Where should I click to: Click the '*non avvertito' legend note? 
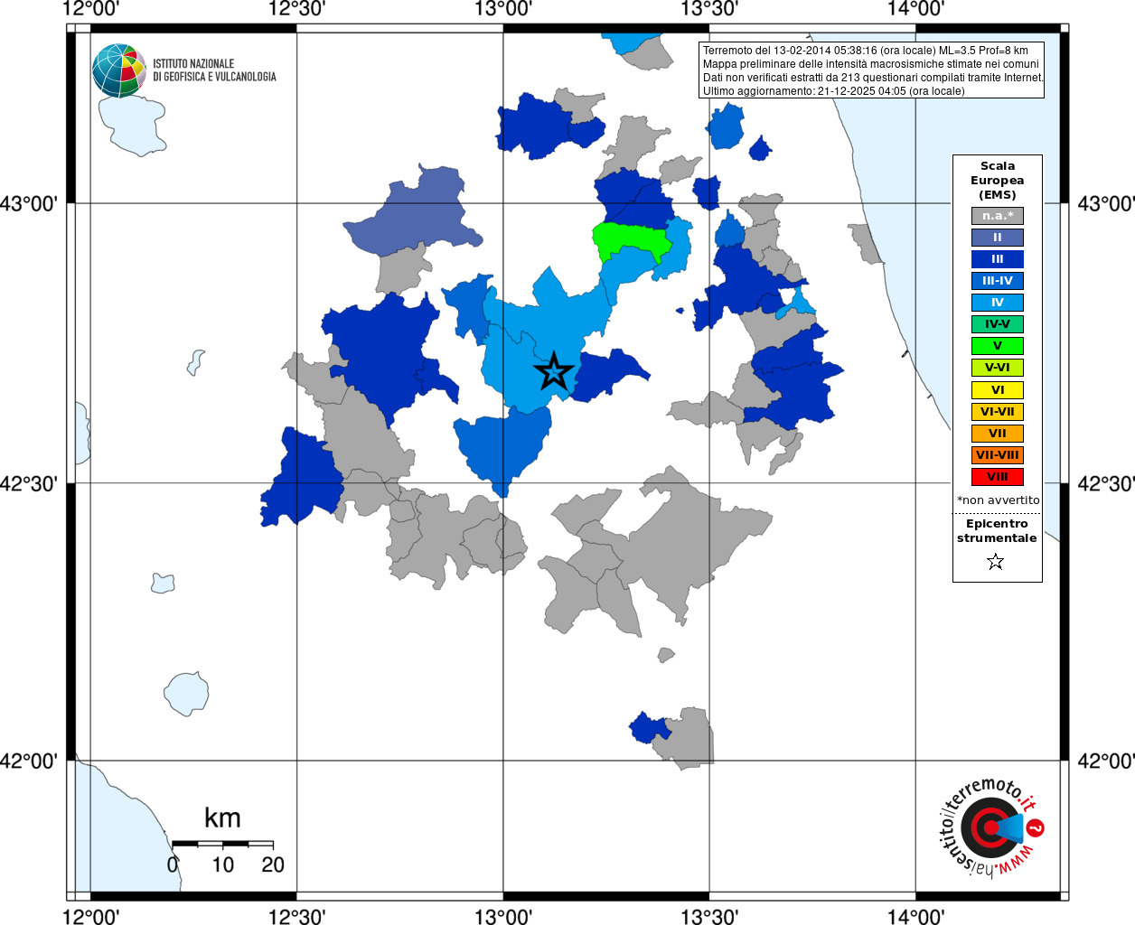point(998,500)
